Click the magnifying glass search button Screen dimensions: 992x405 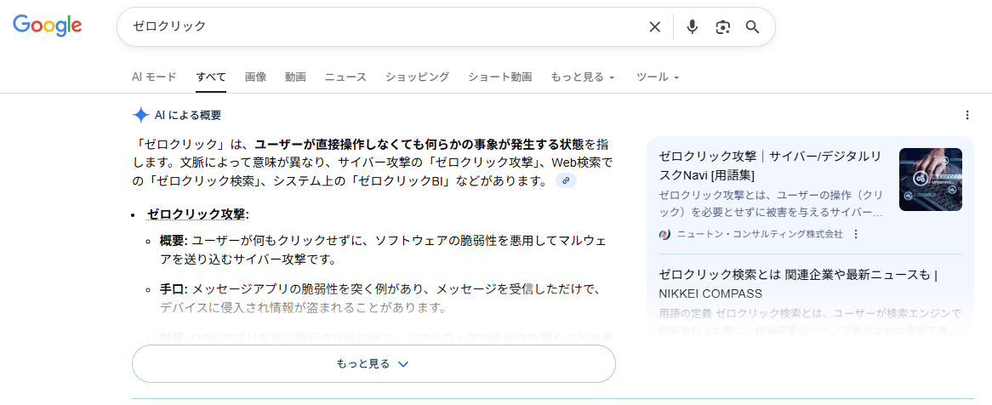(752, 26)
